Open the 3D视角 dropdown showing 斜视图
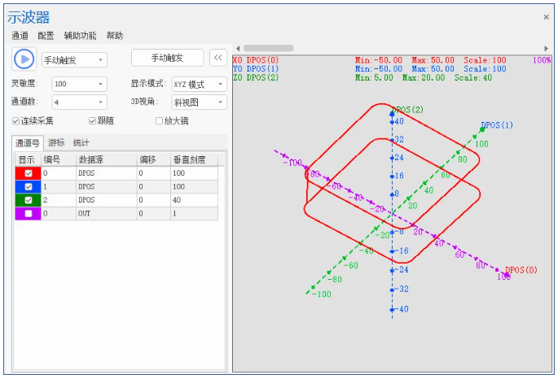Screen dimensions: 558x379 [200, 102]
